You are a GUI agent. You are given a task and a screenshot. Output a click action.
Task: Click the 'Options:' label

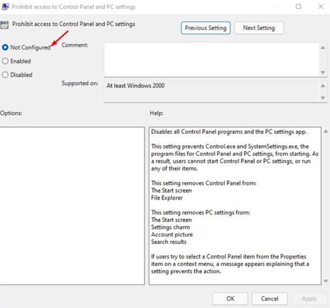(x=11, y=113)
